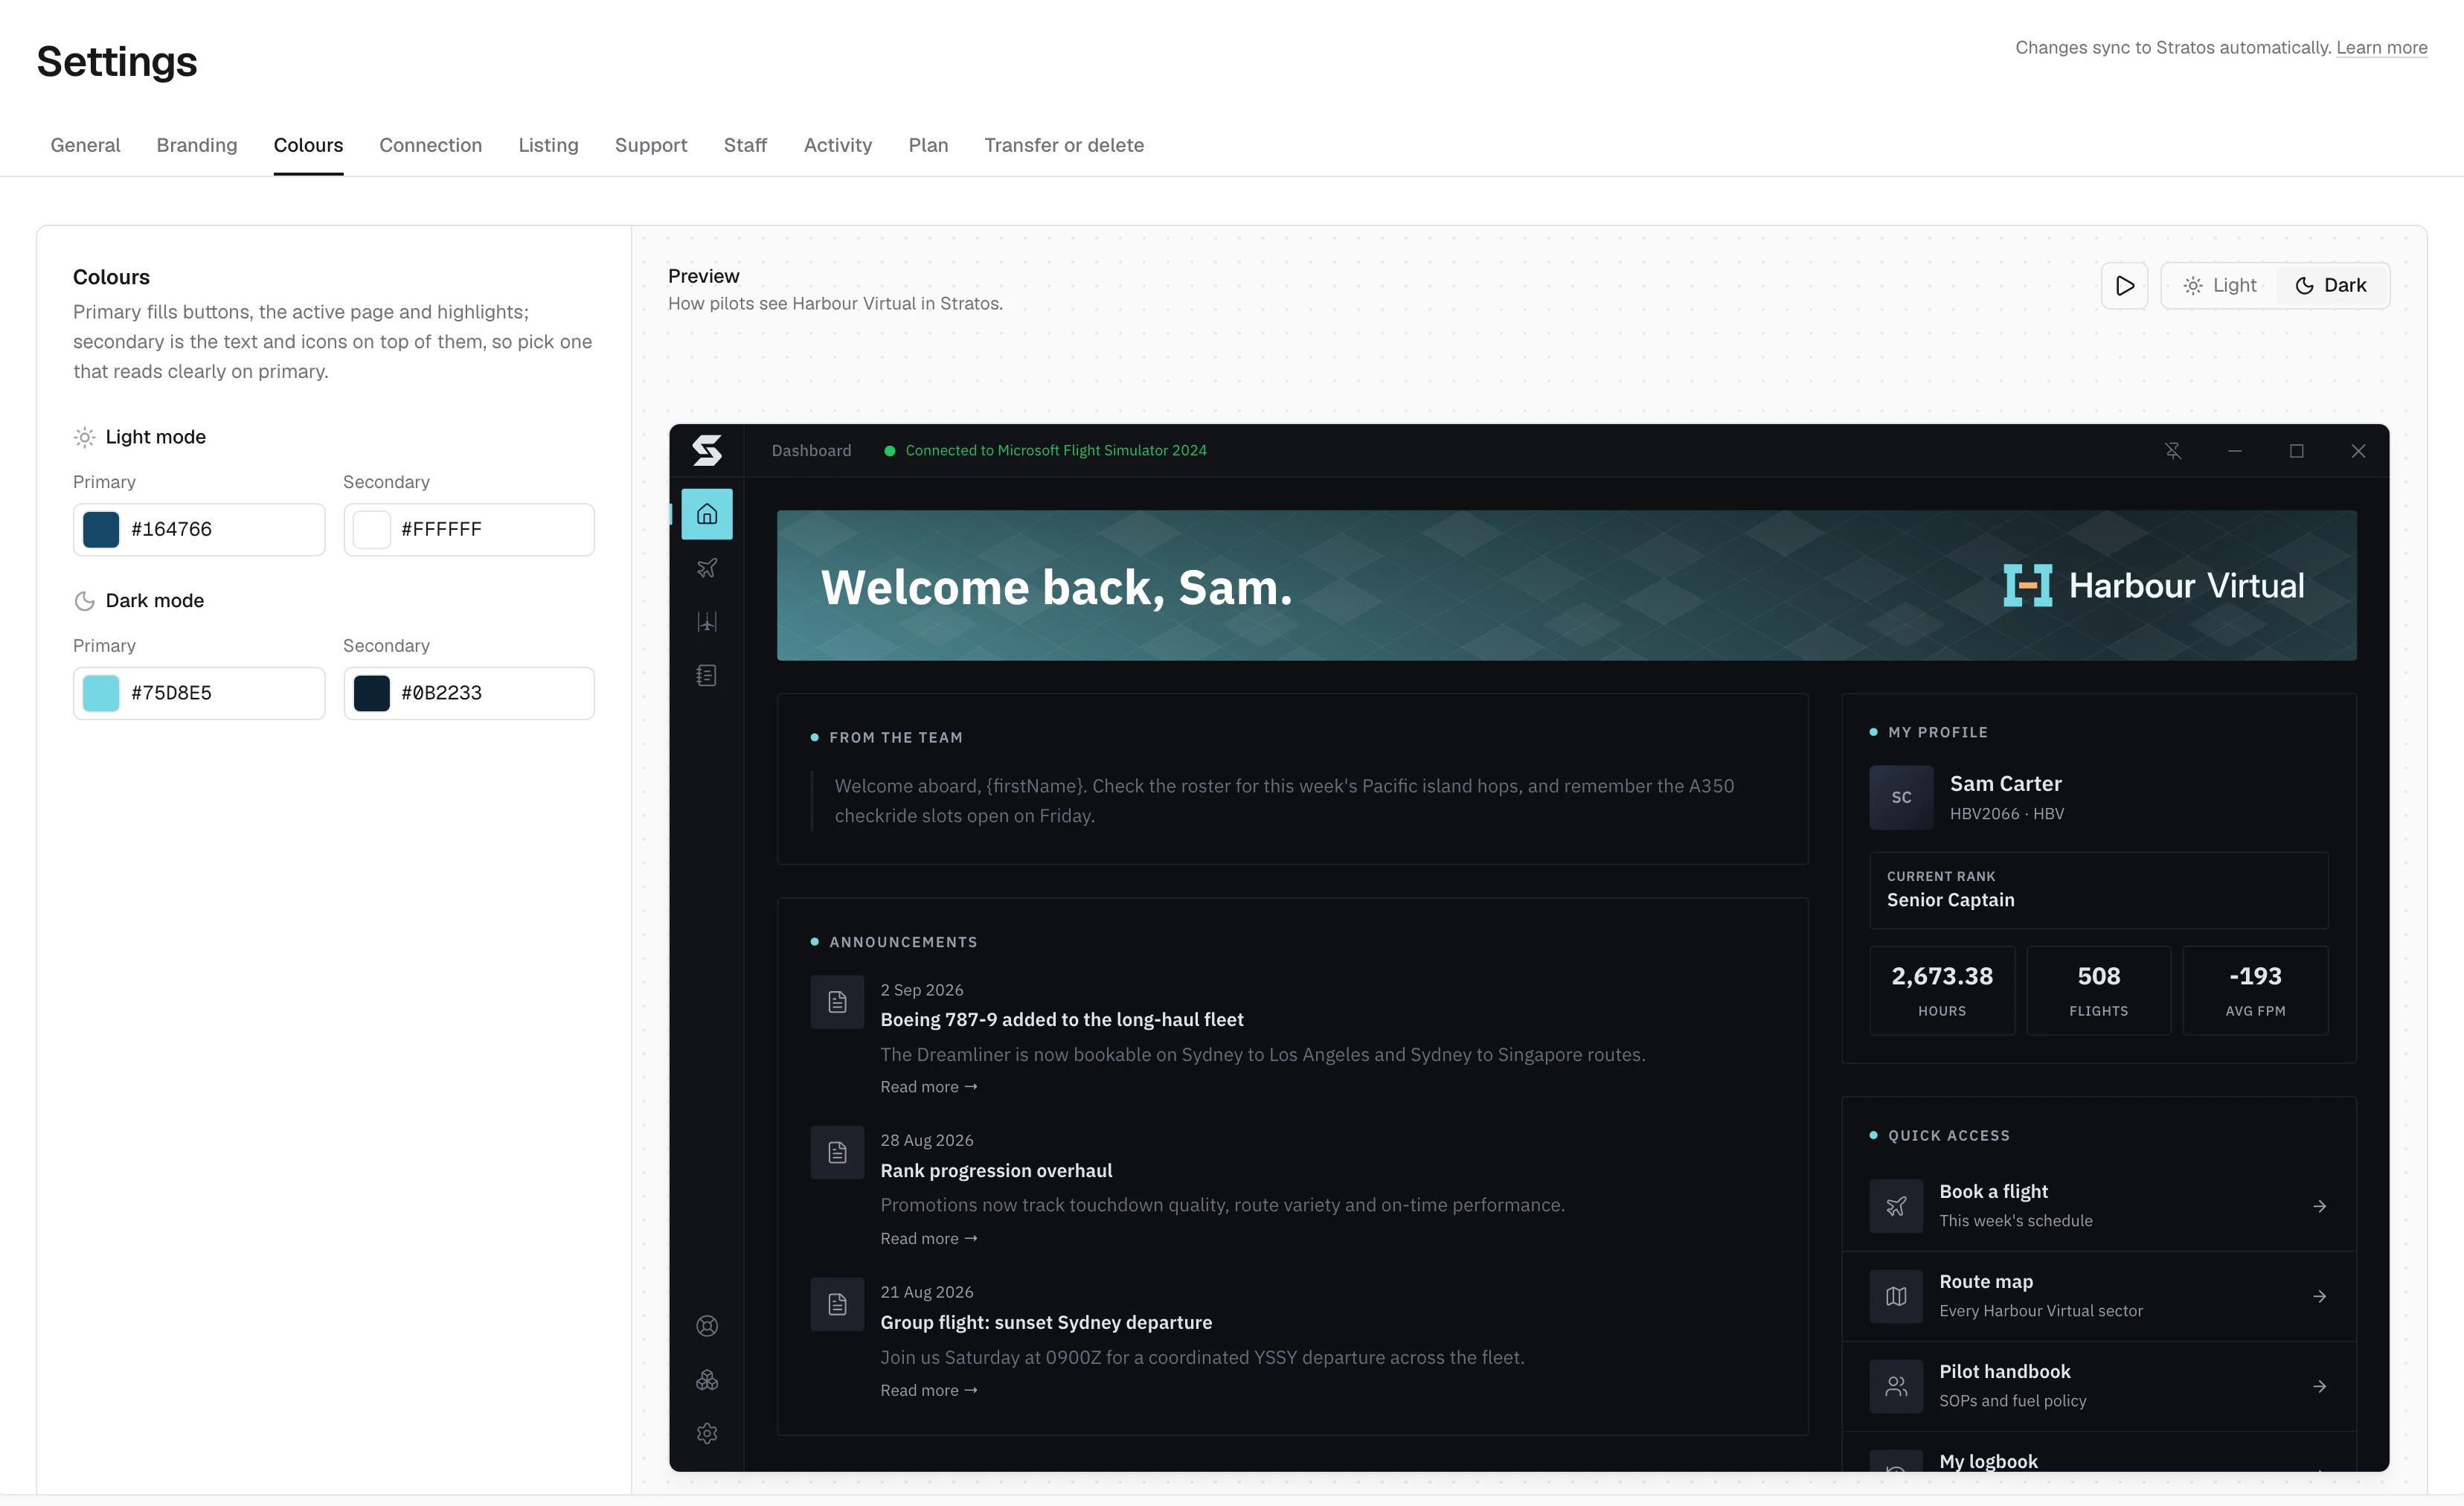This screenshot has height=1506, width=2464.
Task: Open the gear settings icon in preview sidebar
Action: pyautogui.click(x=707, y=1434)
